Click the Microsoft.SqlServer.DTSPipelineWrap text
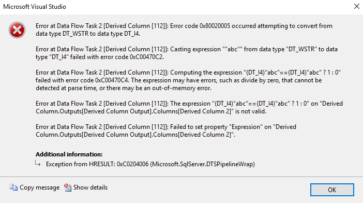 click(203, 164)
